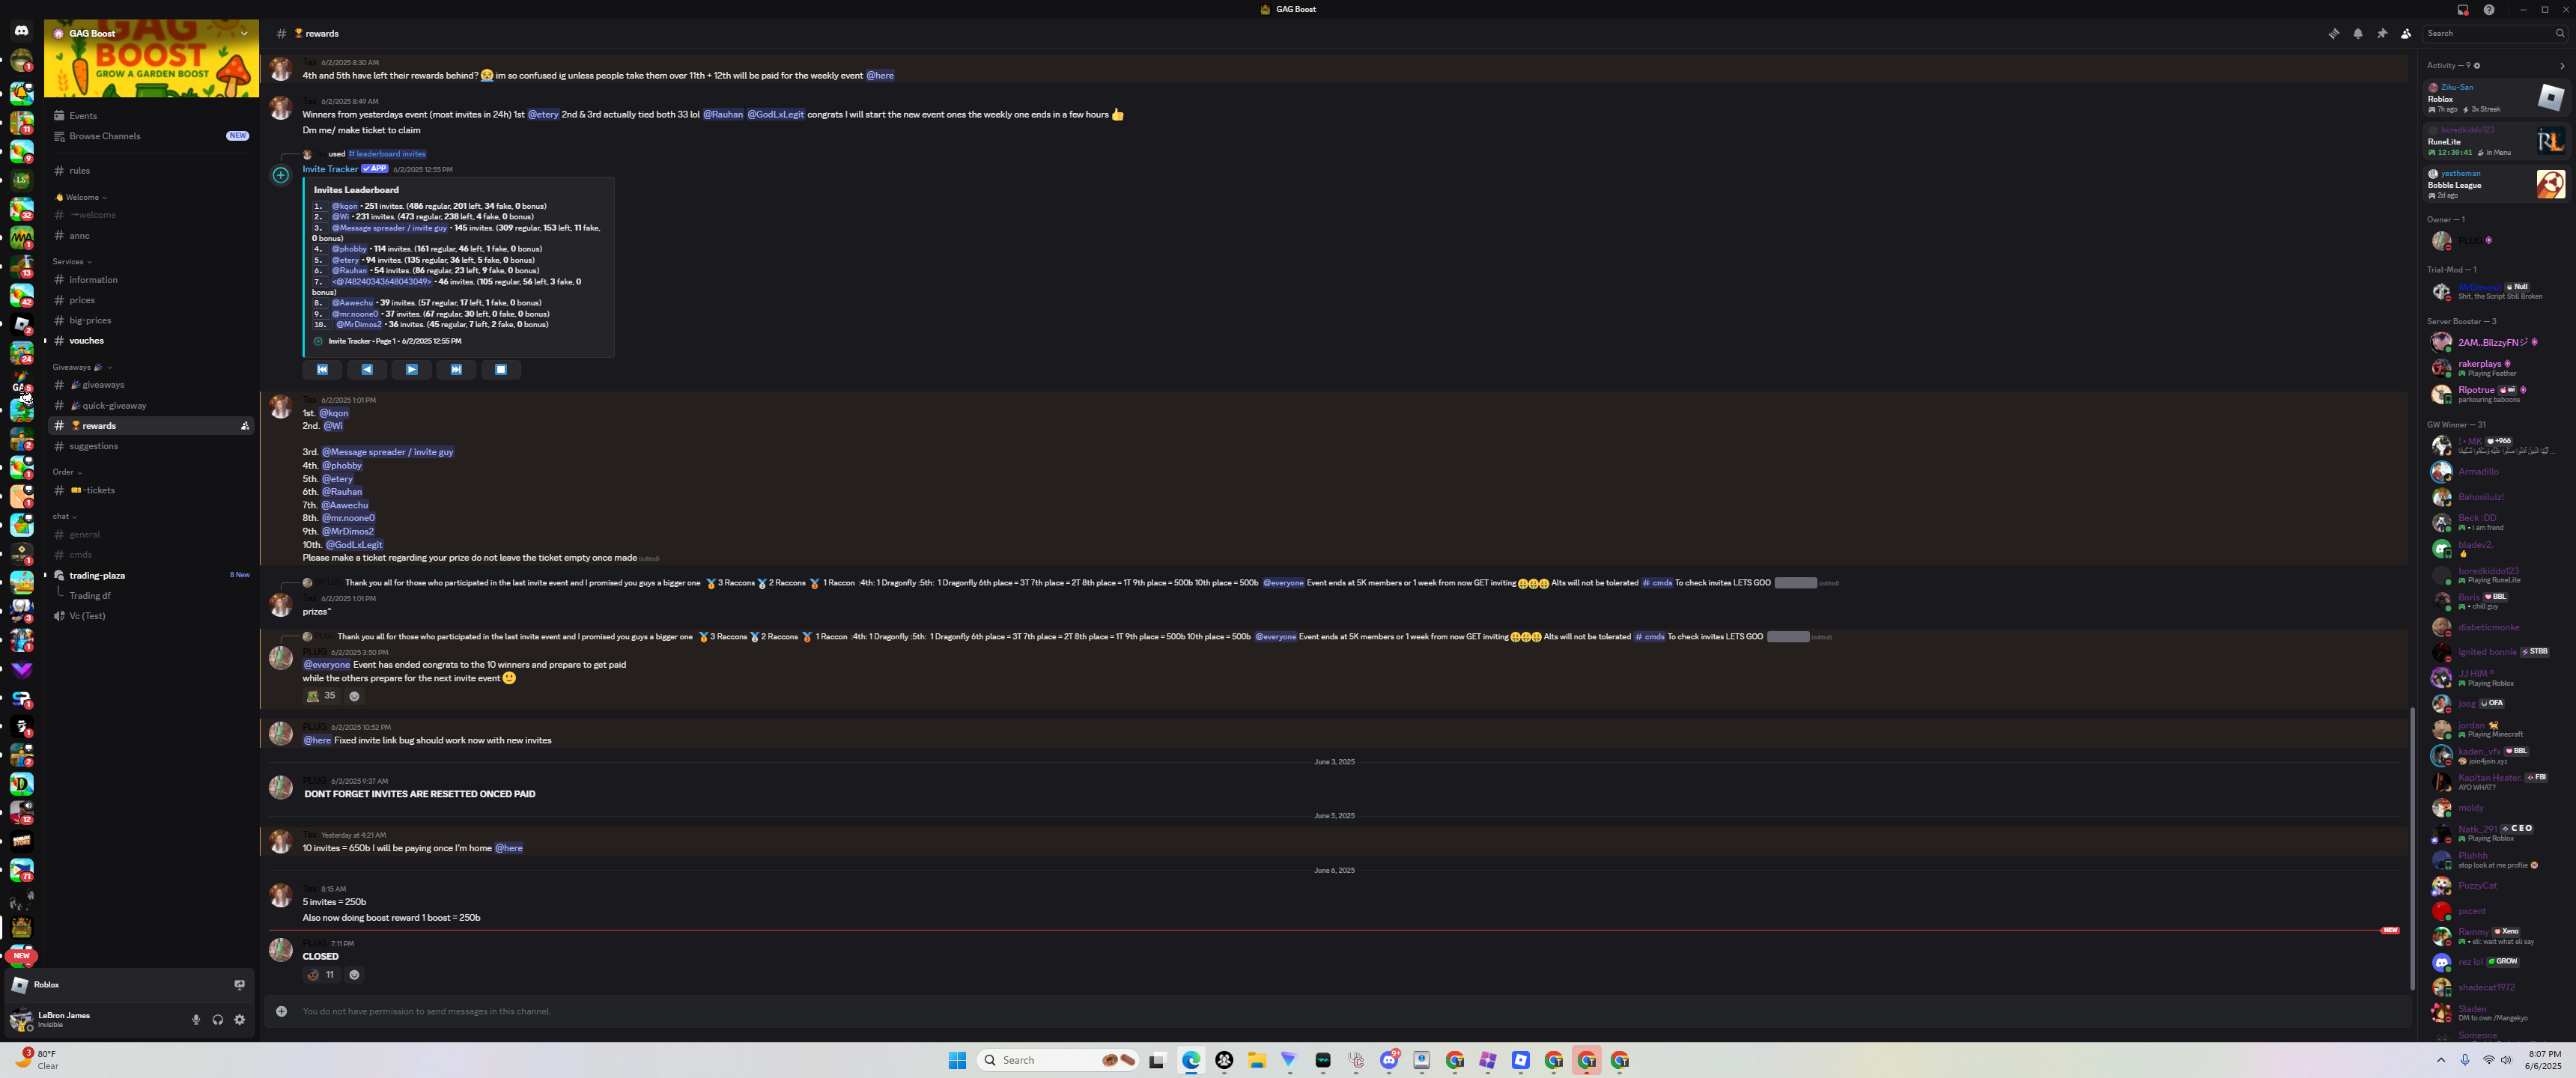Click Windows taskbar Search box
This screenshot has height=1078, width=2576.
coord(1057,1060)
